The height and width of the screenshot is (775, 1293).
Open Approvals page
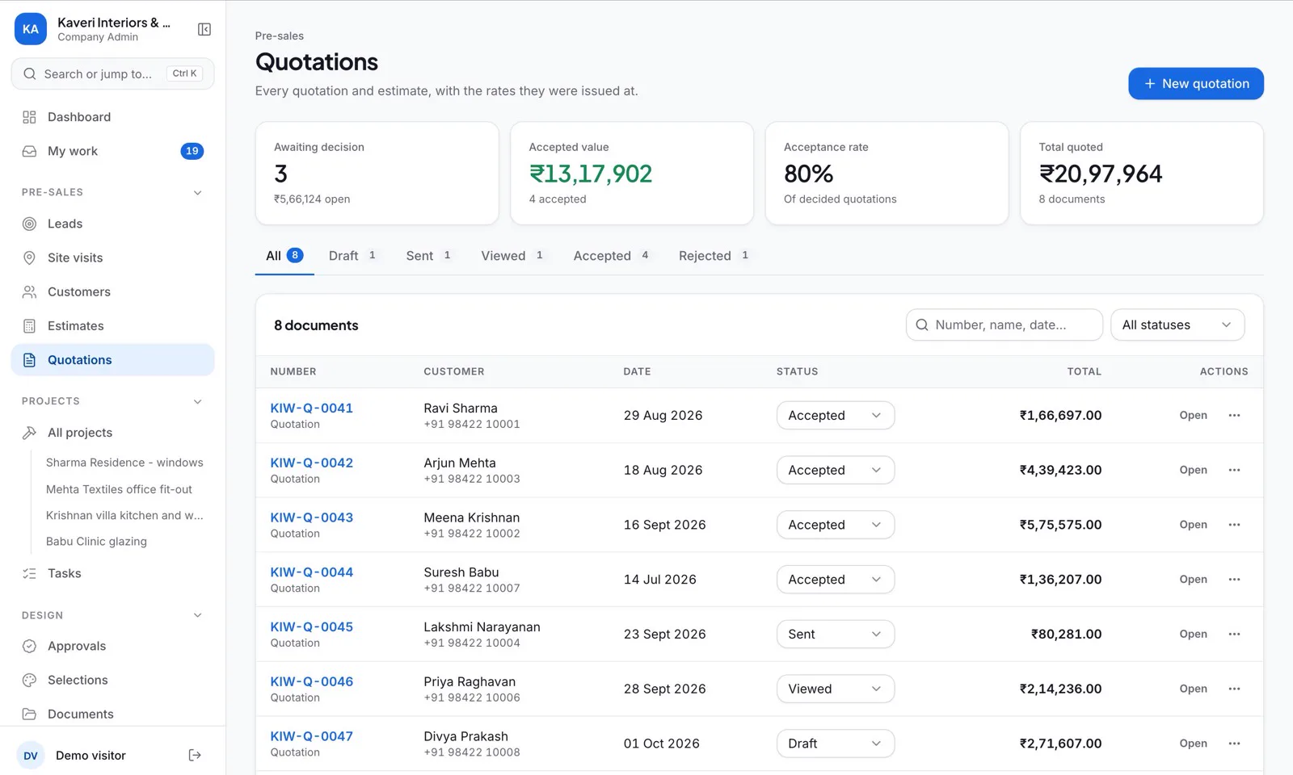(x=112, y=646)
